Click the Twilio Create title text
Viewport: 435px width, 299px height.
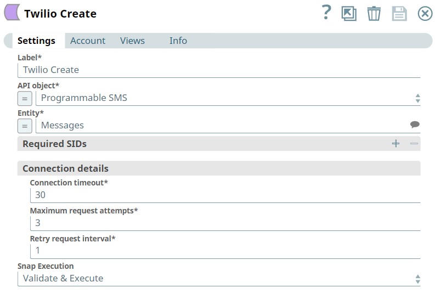click(60, 14)
